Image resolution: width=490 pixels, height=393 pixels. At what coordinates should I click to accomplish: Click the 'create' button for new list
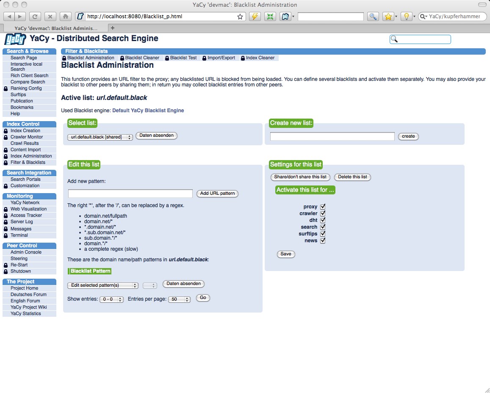pos(408,136)
